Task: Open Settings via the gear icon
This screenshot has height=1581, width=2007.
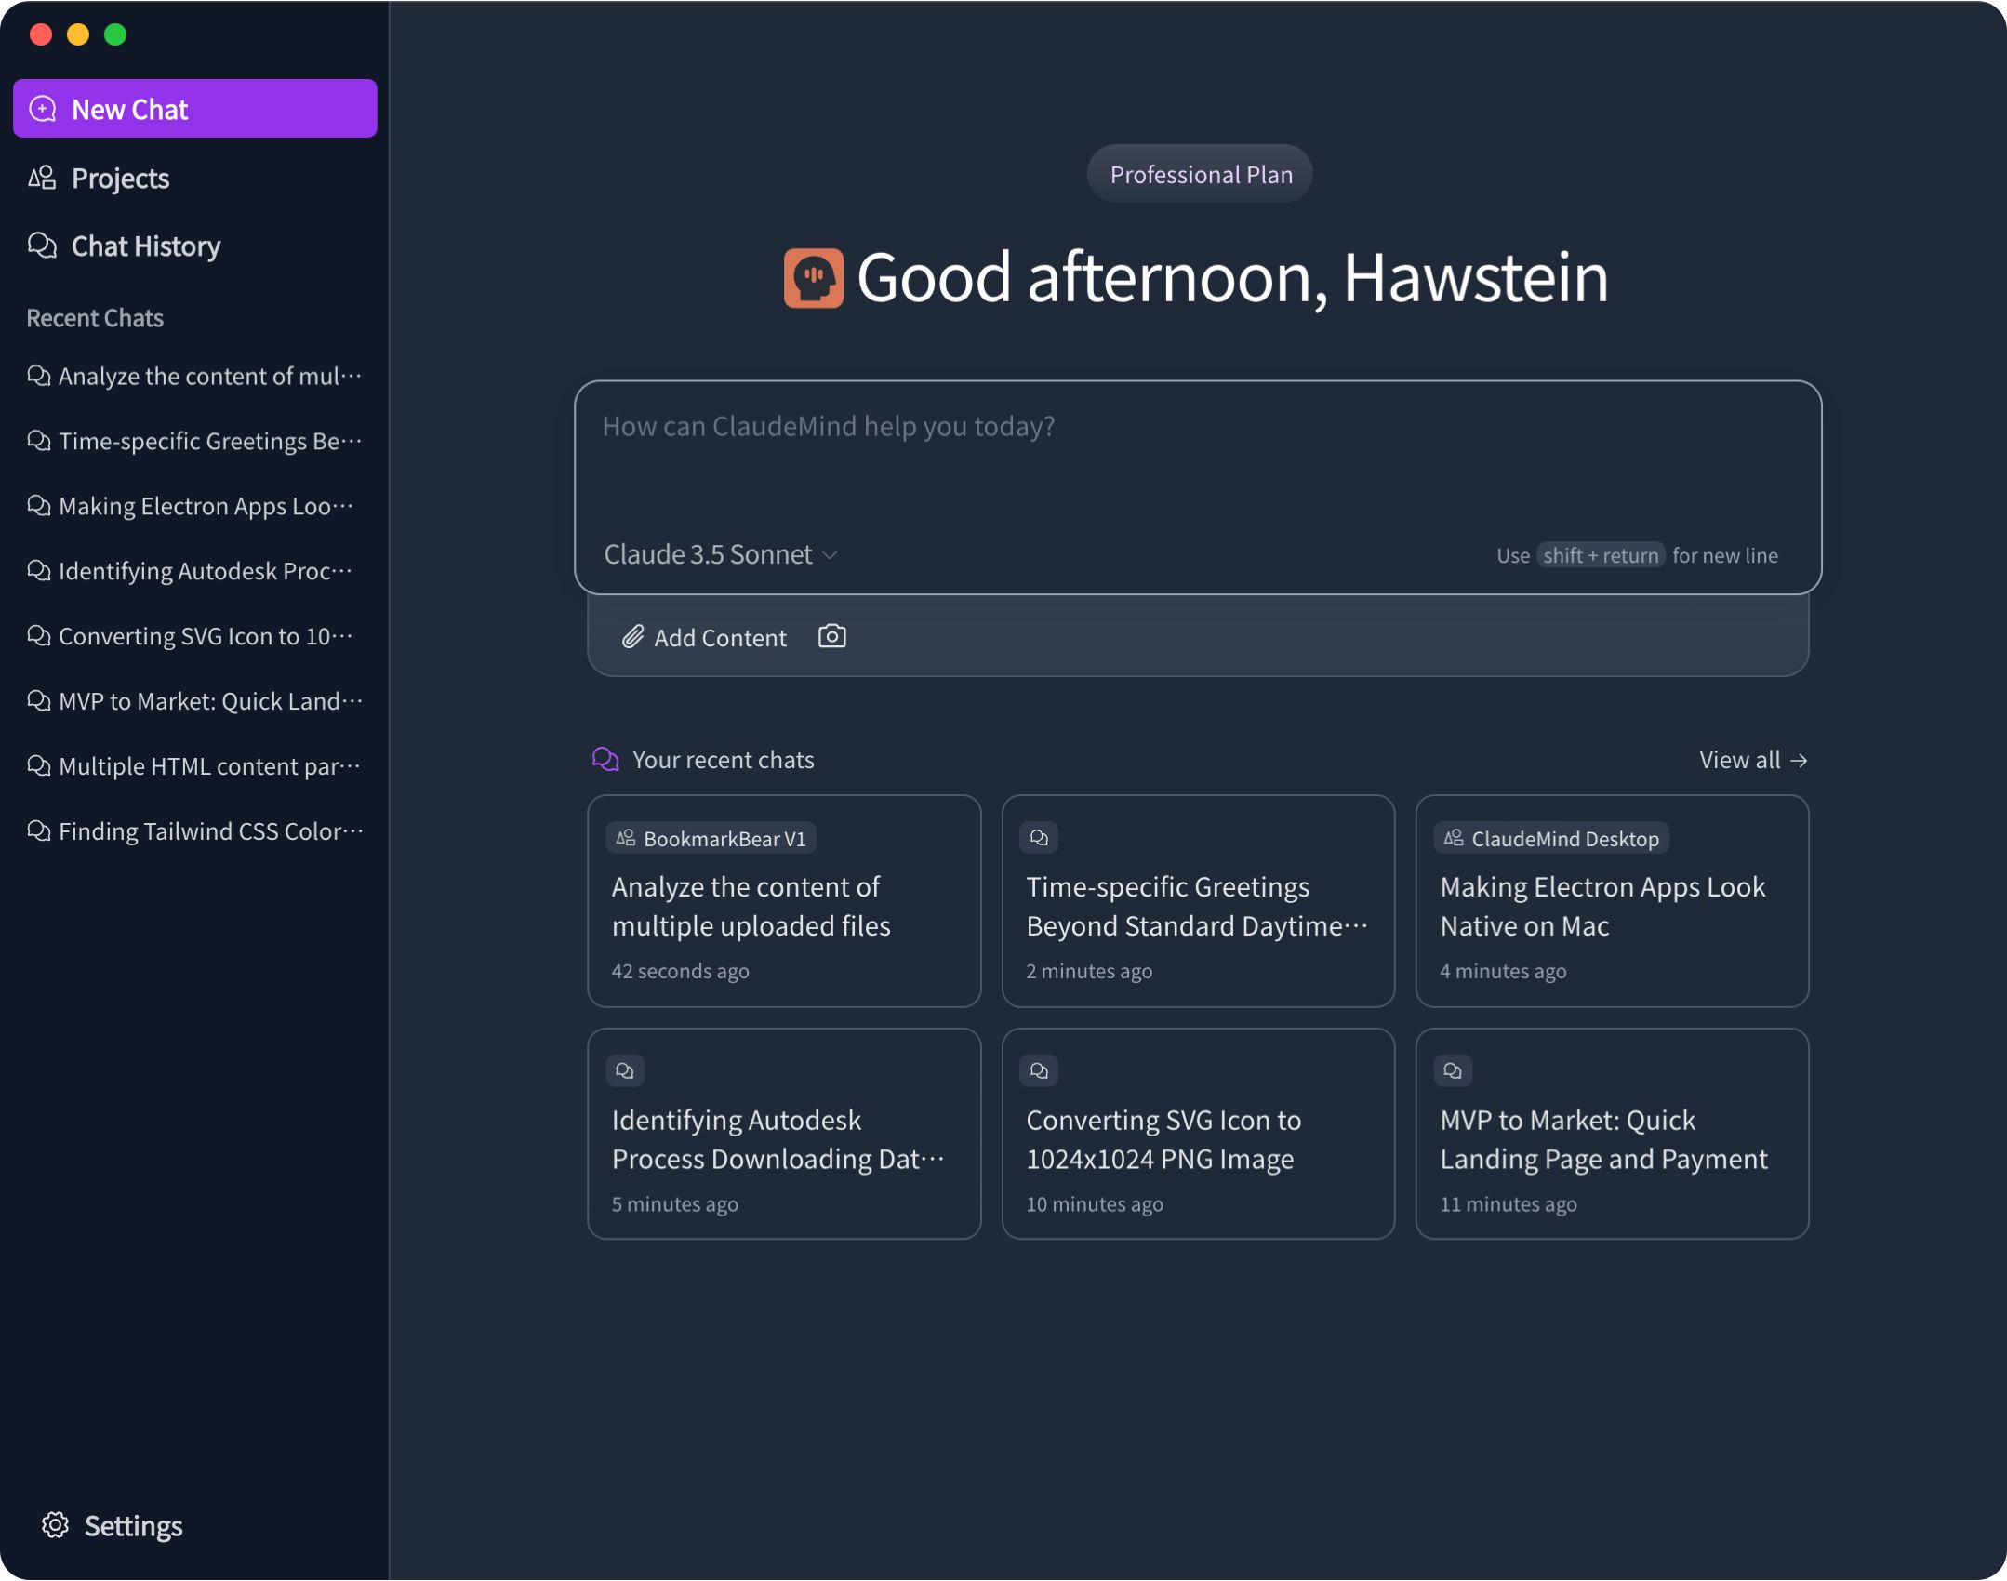Action: (57, 1525)
